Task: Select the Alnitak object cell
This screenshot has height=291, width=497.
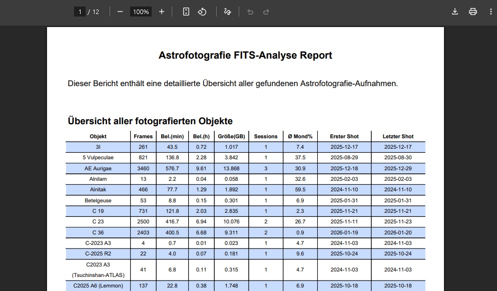Action: point(98,190)
